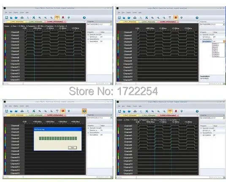Click the Save icon in top-right window
Image resolution: width=226 pixels, height=182 pixels.
click(120, 18)
